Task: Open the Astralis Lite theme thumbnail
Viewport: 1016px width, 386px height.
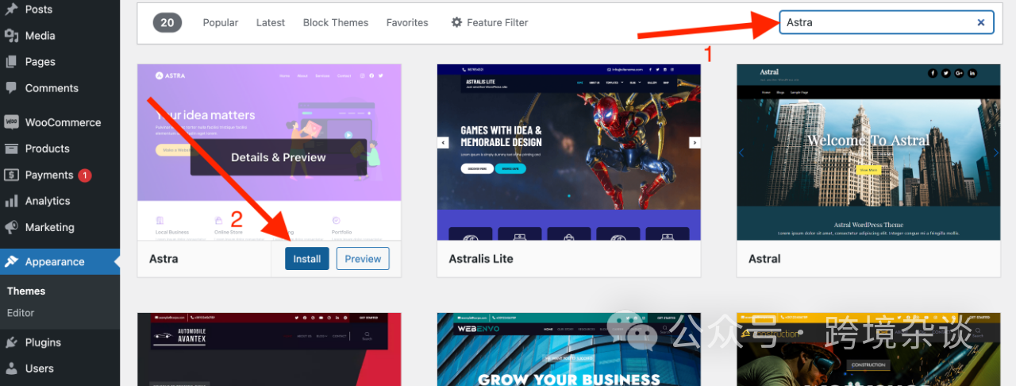Action: pos(569,152)
